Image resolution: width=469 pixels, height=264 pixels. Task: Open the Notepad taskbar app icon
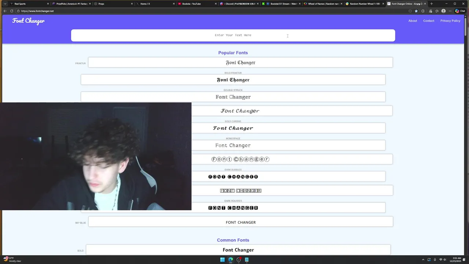247,260
